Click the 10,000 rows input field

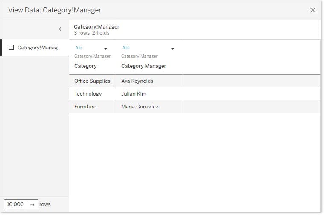[x=16, y=204]
